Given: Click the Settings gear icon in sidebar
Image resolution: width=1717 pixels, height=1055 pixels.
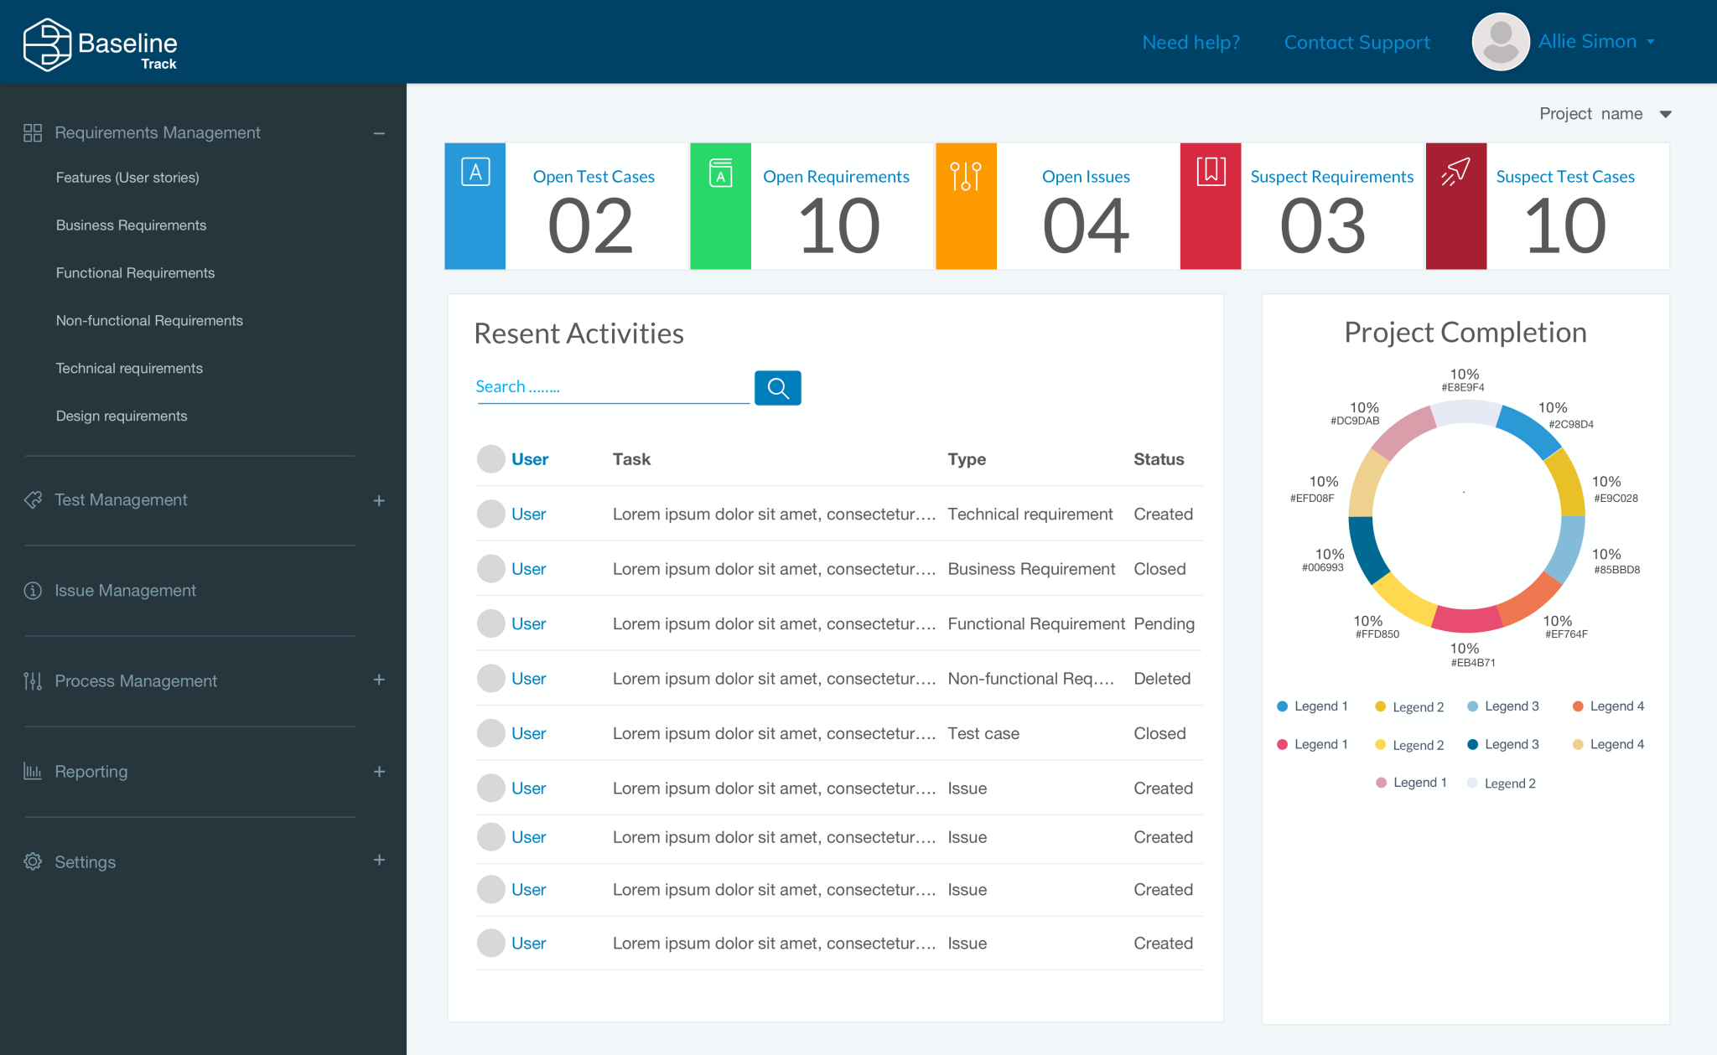Looking at the screenshot, I should coord(33,861).
